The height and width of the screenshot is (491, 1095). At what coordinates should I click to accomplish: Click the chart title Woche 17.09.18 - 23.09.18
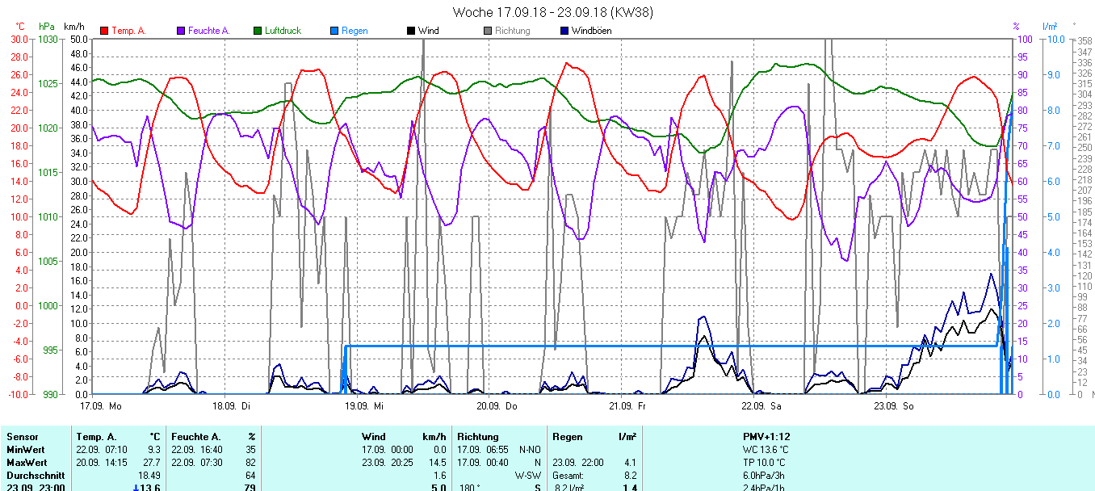tap(552, 12)
